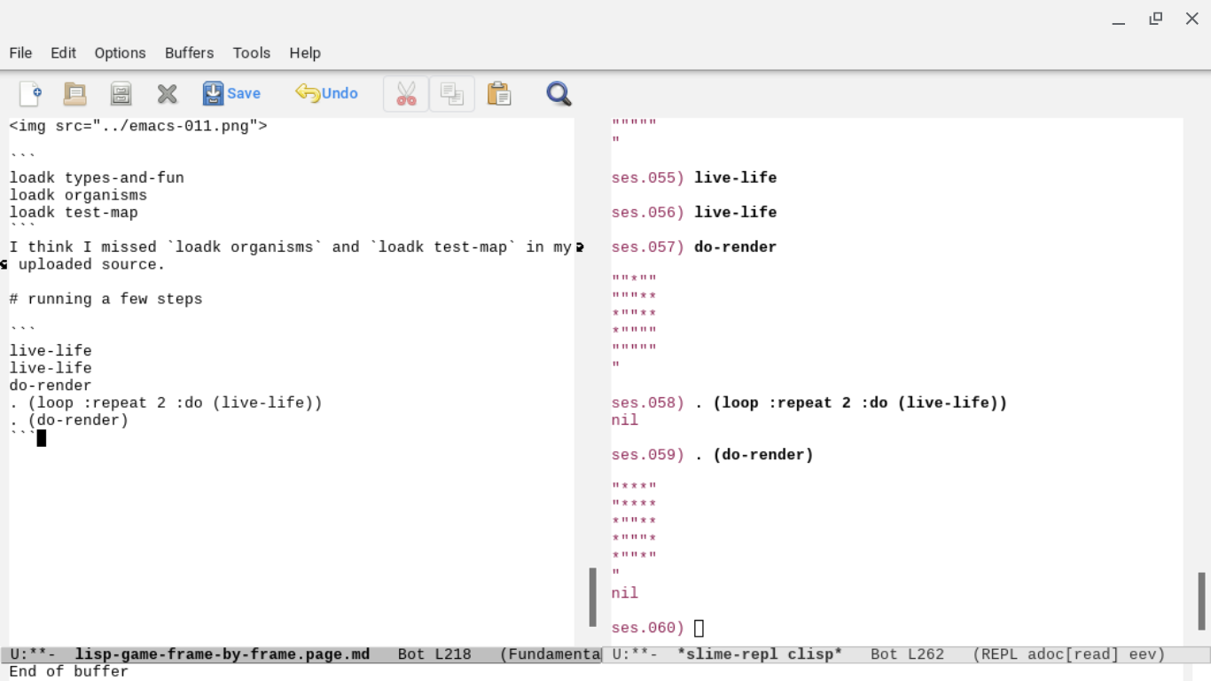
Task: Click the Copy toolbar icon
Action: 452,93
